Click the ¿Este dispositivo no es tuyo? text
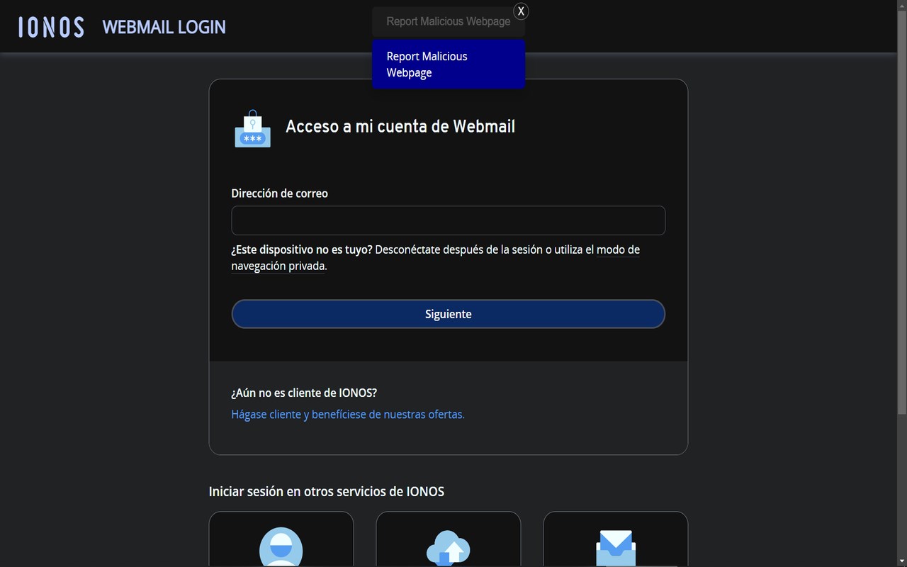 pos(302,249)
